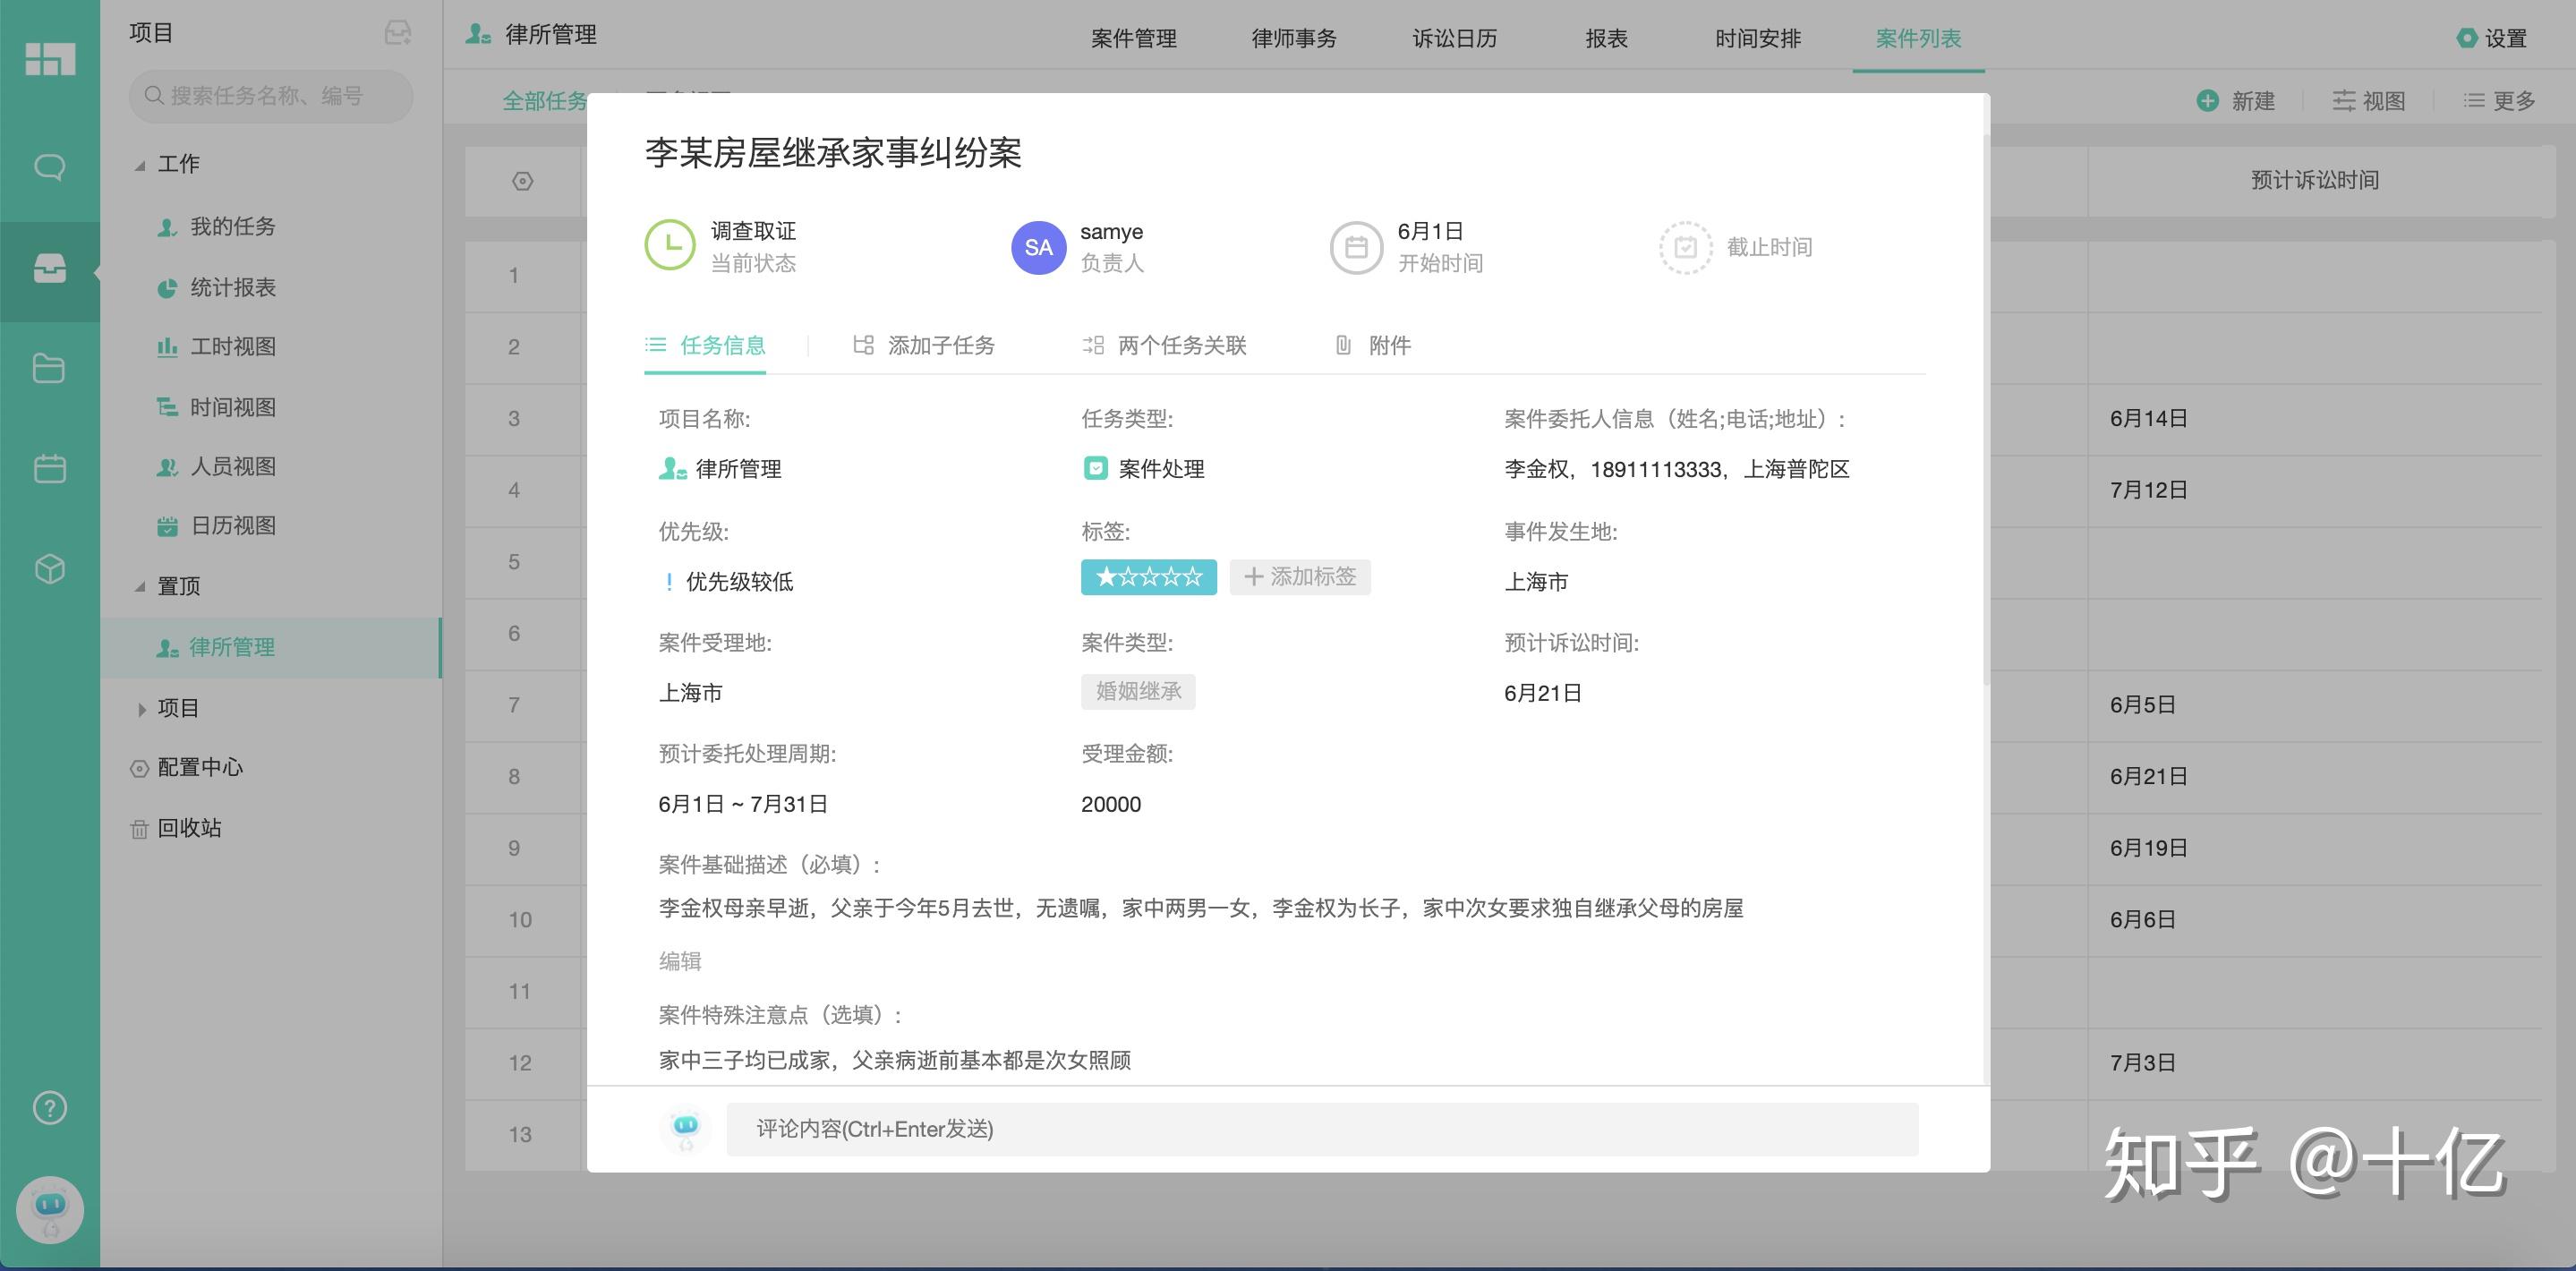The height and width of the screenshot is (1271, 2576).
Task: Click 编辑 under case description
Action: coord(680,961)
